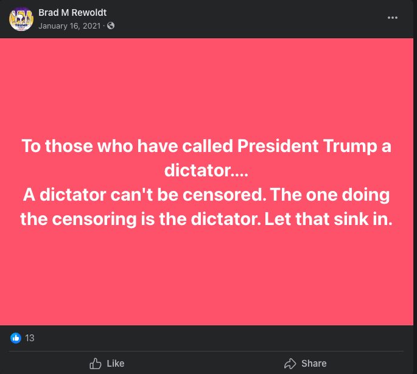Click the line "To those who have called President Trump a"
The width and height of the screenshot is (417, 374).
pyautogui.click(x=208, y=147)
